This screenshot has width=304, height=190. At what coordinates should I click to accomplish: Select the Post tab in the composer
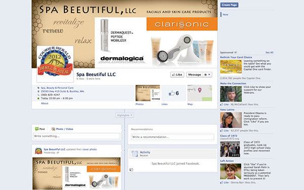click(x=40, y=129)
